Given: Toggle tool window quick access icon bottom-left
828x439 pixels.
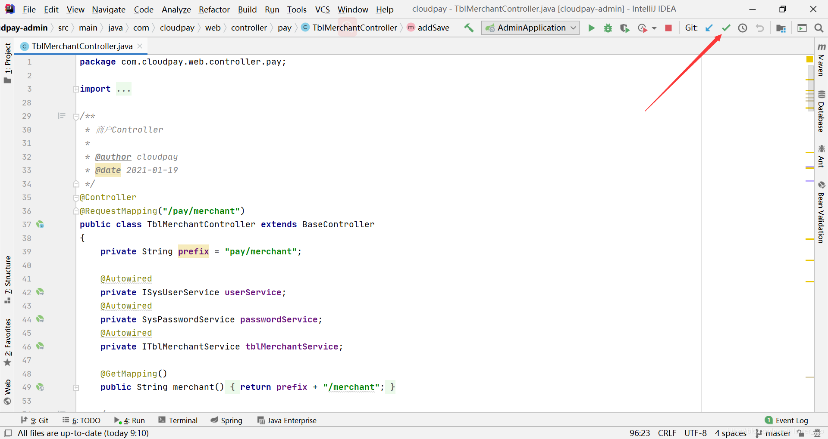Looking at the screenshot, I should click(x=8, y=433).
